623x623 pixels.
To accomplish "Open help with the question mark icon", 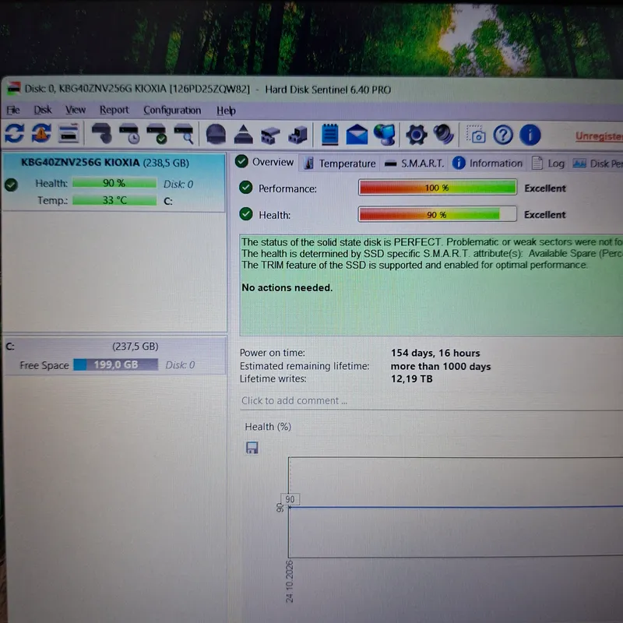I will click(503, 135).
